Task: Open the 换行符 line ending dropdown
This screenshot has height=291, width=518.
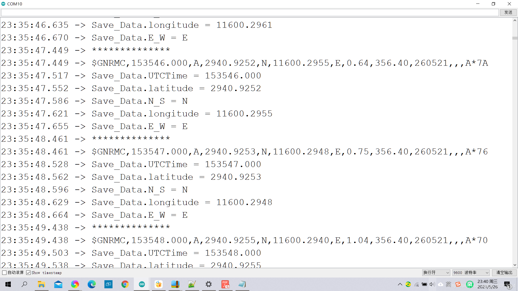Action: pyautogui.click(x=436, y=273)
